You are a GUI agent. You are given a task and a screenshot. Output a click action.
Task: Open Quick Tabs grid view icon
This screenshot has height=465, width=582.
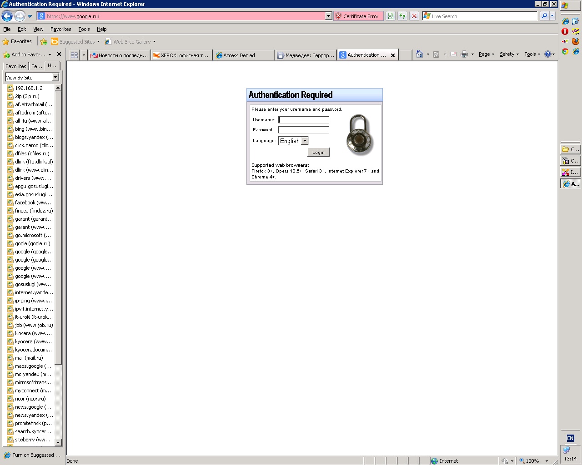tap(74, 55)
